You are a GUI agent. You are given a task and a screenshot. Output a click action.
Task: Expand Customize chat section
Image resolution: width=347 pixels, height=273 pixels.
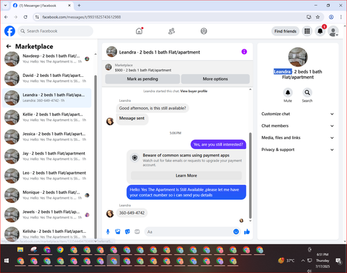[x=298, y=114]
